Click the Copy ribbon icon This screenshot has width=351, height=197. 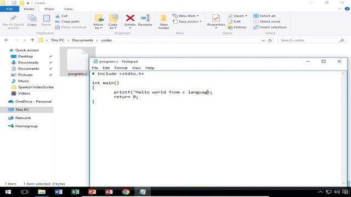pyautogui.click(x=32, y=21)
